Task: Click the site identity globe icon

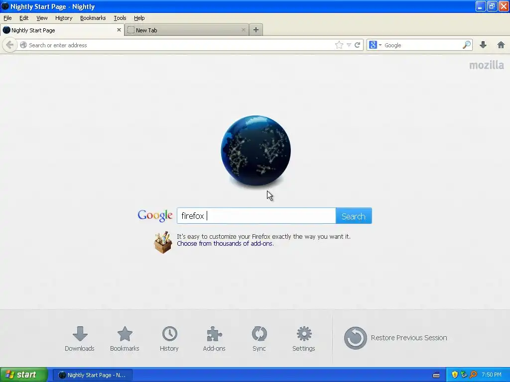Action: 23,45
